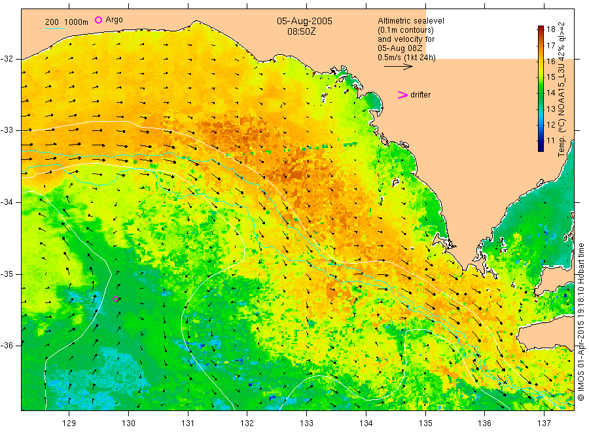Click longitude label 129
589x432 pixels.
(69, 423)
